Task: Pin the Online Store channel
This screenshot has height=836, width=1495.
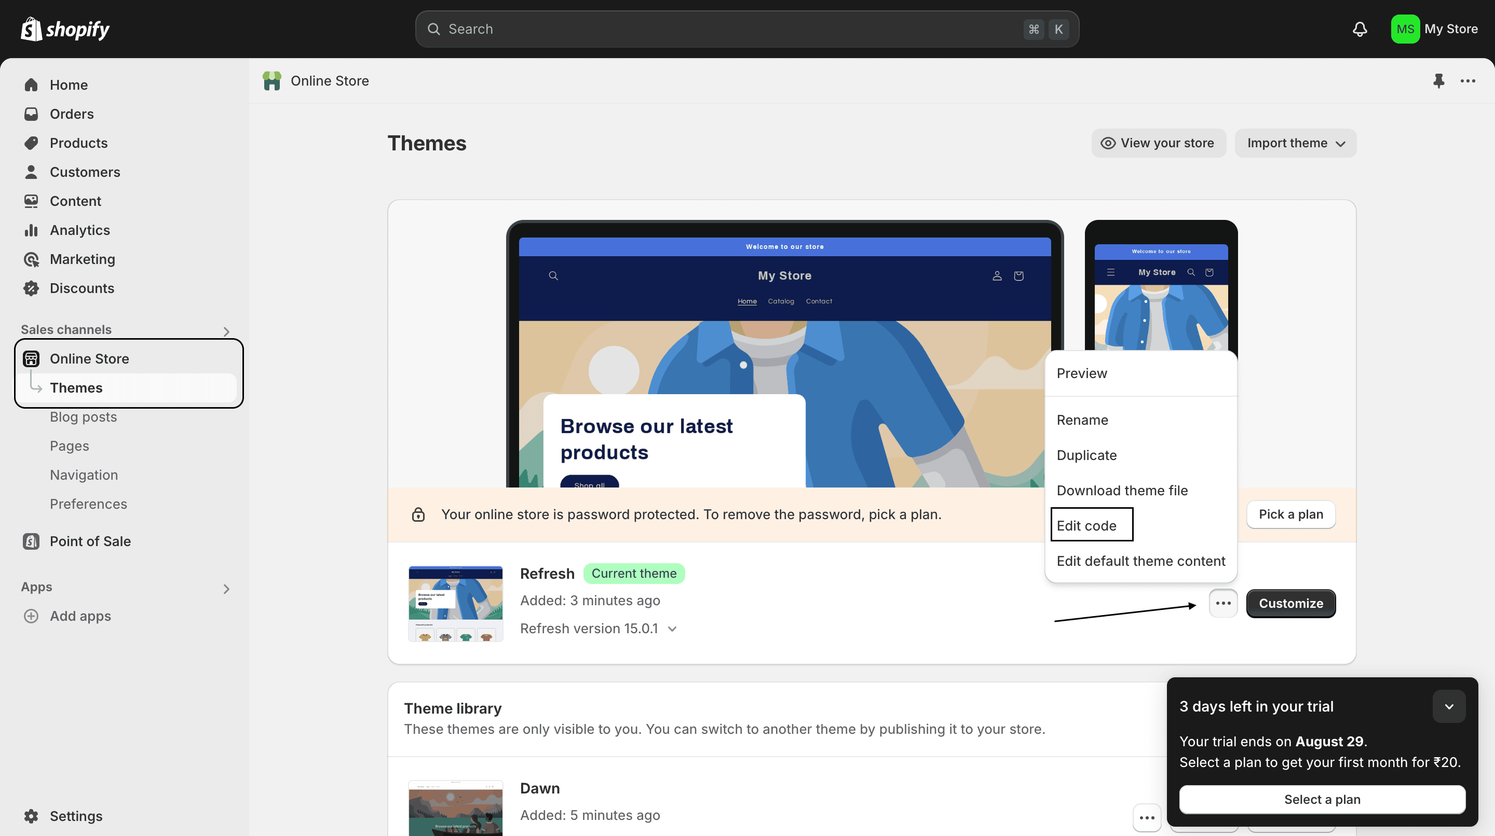Action: [x=1438, y=80]
